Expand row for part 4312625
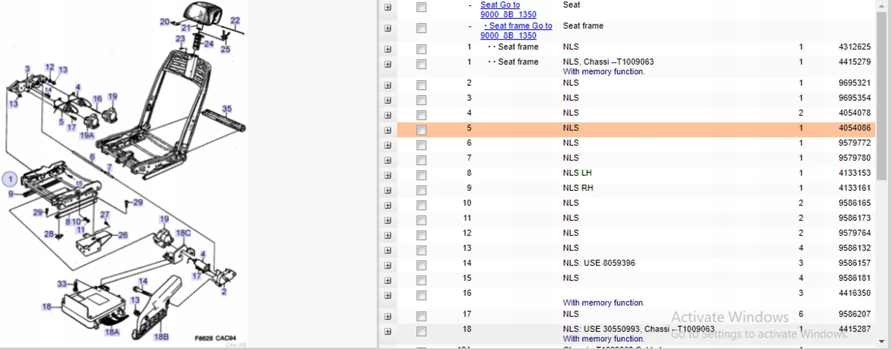Image resolution: width=891 pixels, height=350 pixels. (x=388, y=50)
